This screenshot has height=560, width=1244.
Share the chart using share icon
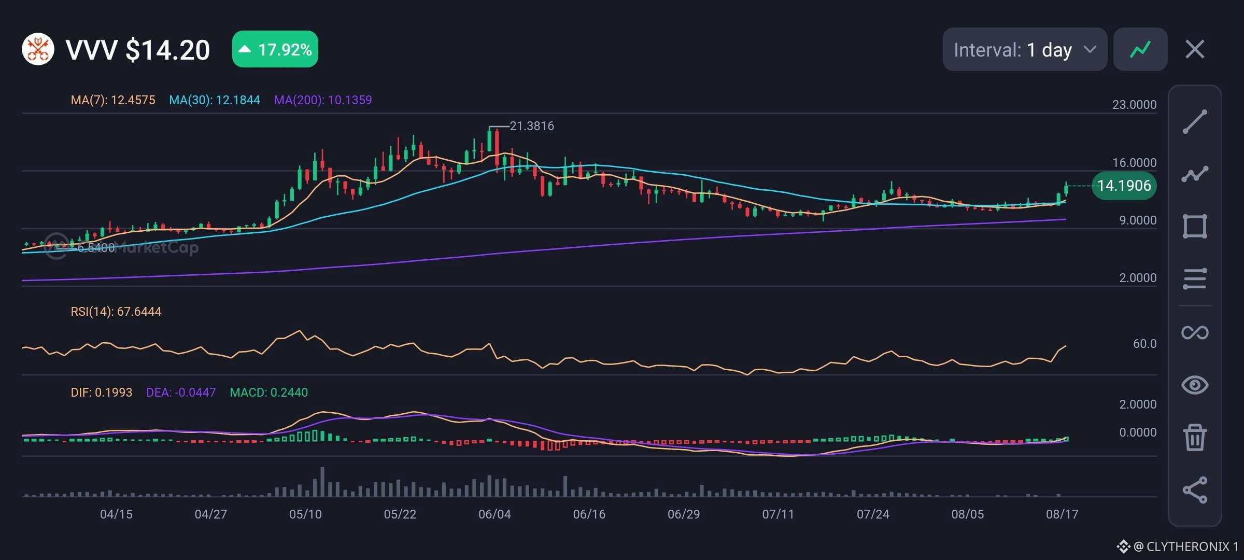[1195, 490]
